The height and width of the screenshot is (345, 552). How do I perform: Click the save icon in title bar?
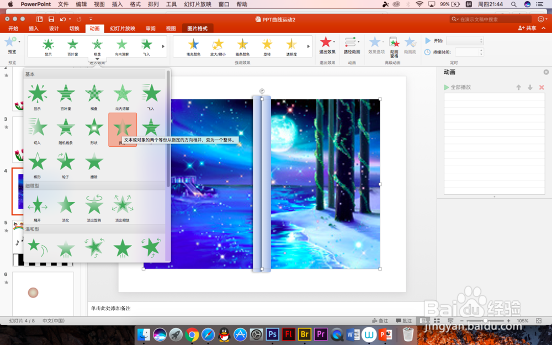coord(51,19)
